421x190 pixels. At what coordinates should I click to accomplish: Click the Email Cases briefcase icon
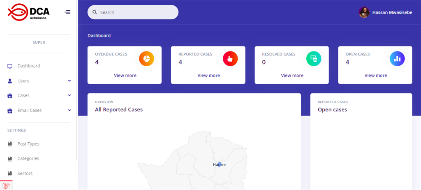click(10, 111)
